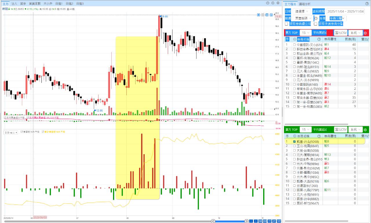Open settings gear in green seller TOP bar
Image resolution: width=371 pixels, height=223 pixels.
[365, 130]
